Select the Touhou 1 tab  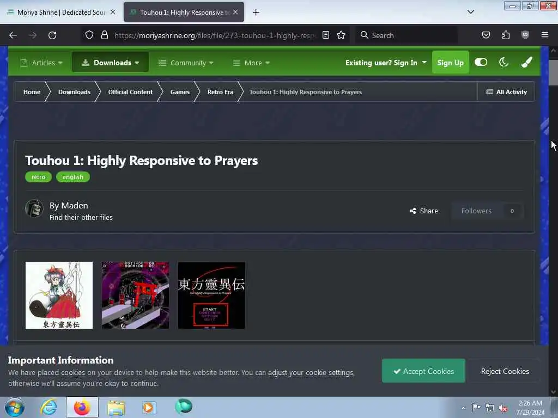(183, 13)
